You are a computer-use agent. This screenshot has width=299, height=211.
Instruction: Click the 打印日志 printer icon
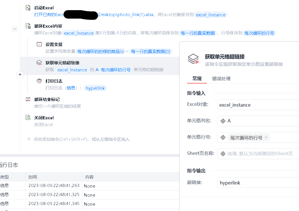click(39, 81)
